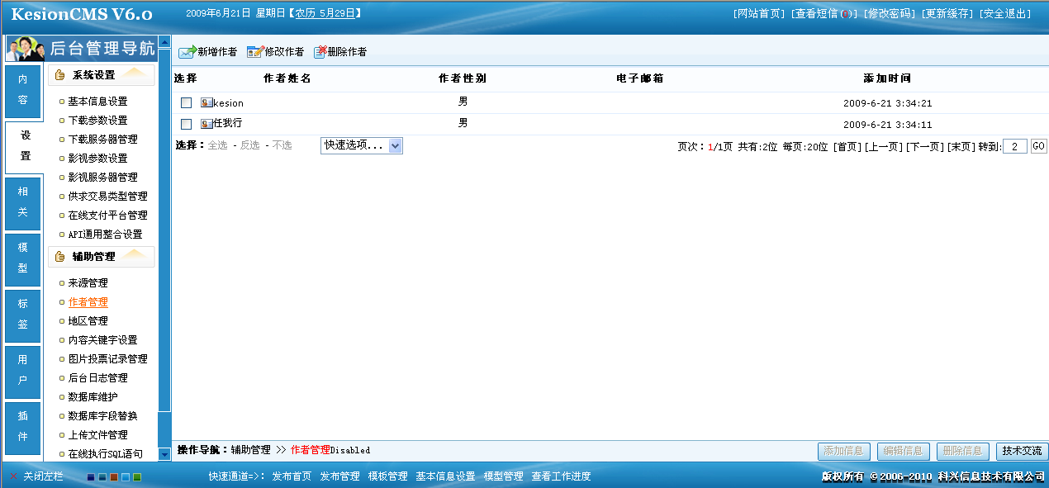
Task: Check the checkbox for author kesion
Action: click(x=186, y=103)
